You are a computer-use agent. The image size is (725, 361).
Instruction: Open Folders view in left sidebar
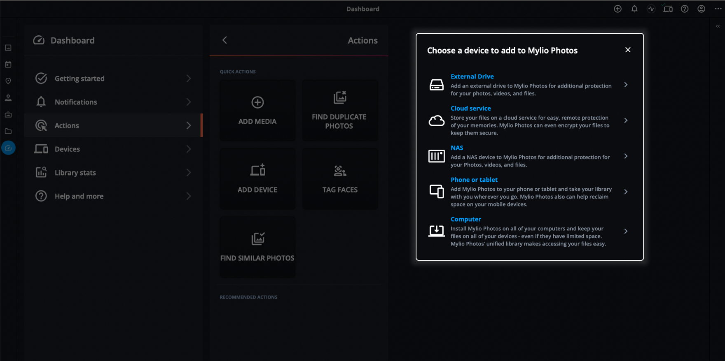click(x=8, y=131)
